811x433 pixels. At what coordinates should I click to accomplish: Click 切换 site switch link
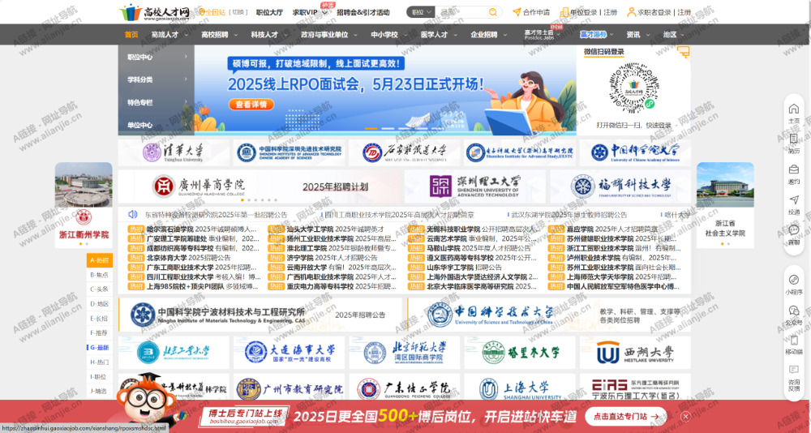(x=238, y=12)
